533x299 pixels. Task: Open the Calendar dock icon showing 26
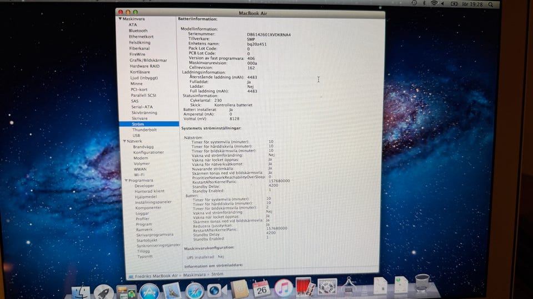261,288
